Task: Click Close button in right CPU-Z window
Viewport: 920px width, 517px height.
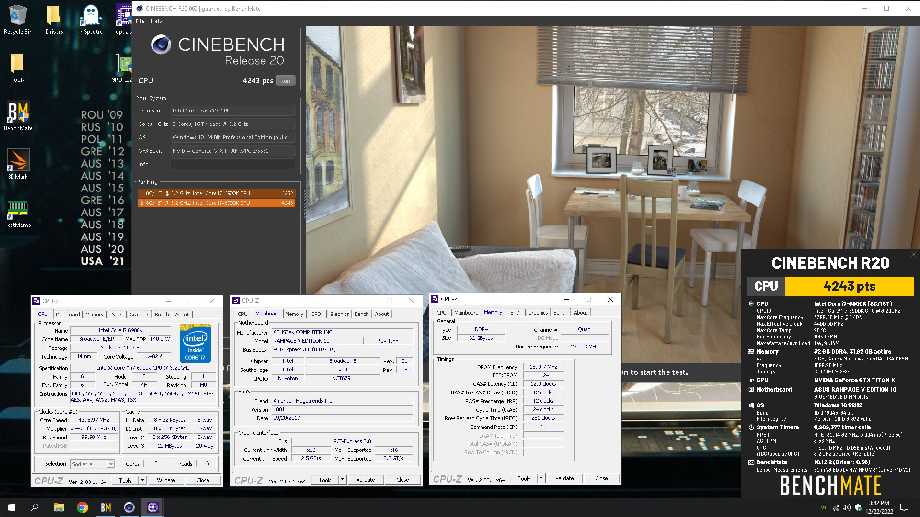Action: (601, 478)
